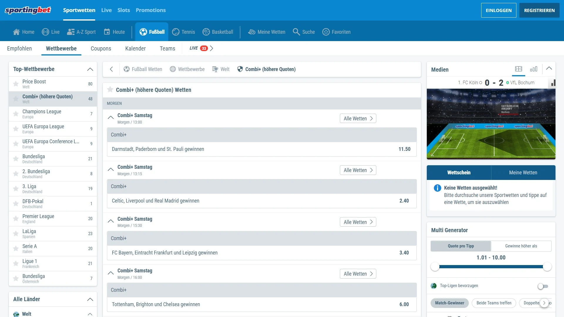Viewport: 564px width, 317px height.
Task: Open Favoriten star icon in navigation
Action: pos(326,32)
